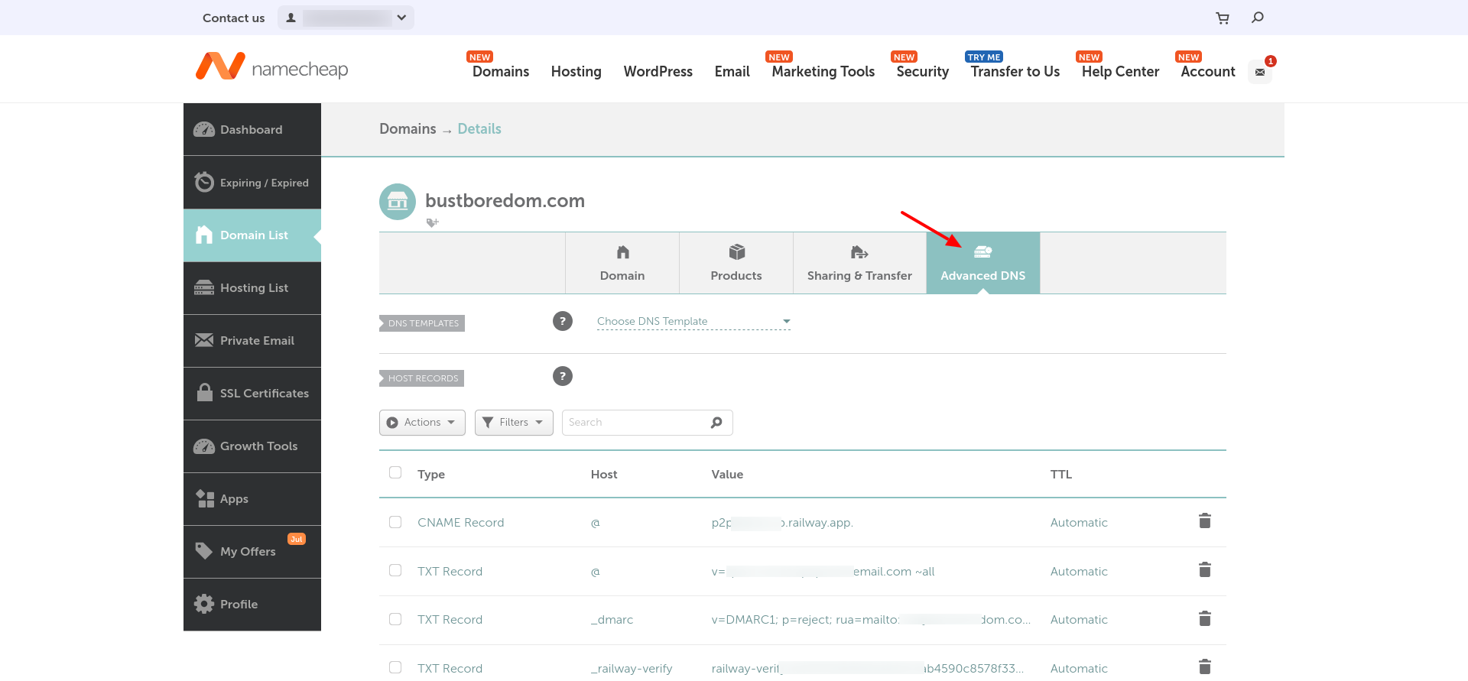The width and height of the screenshot is (1468, 681).
Task: Open the Transfer to Us menu
Action: (x=1015, y=71)
